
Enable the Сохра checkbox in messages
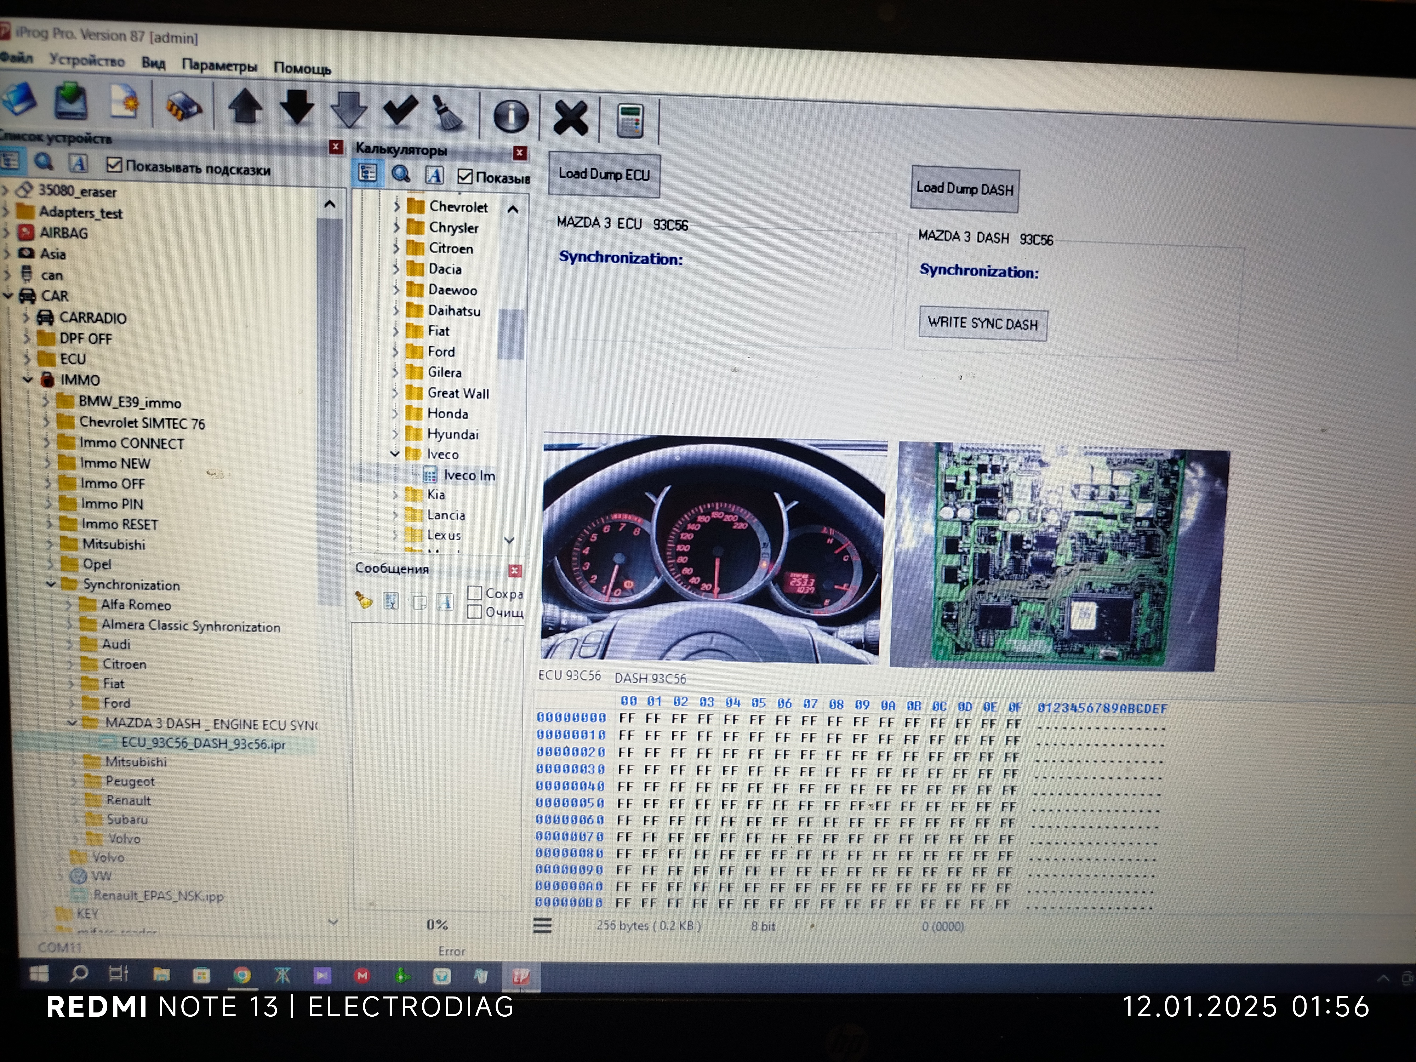point(474,593)
